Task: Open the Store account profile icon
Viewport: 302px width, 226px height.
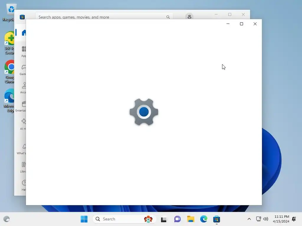Action: [x=189, y=16]
